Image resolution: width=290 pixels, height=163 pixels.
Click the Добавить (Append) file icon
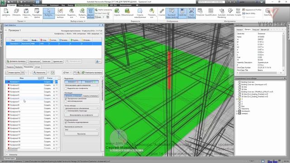6,11
